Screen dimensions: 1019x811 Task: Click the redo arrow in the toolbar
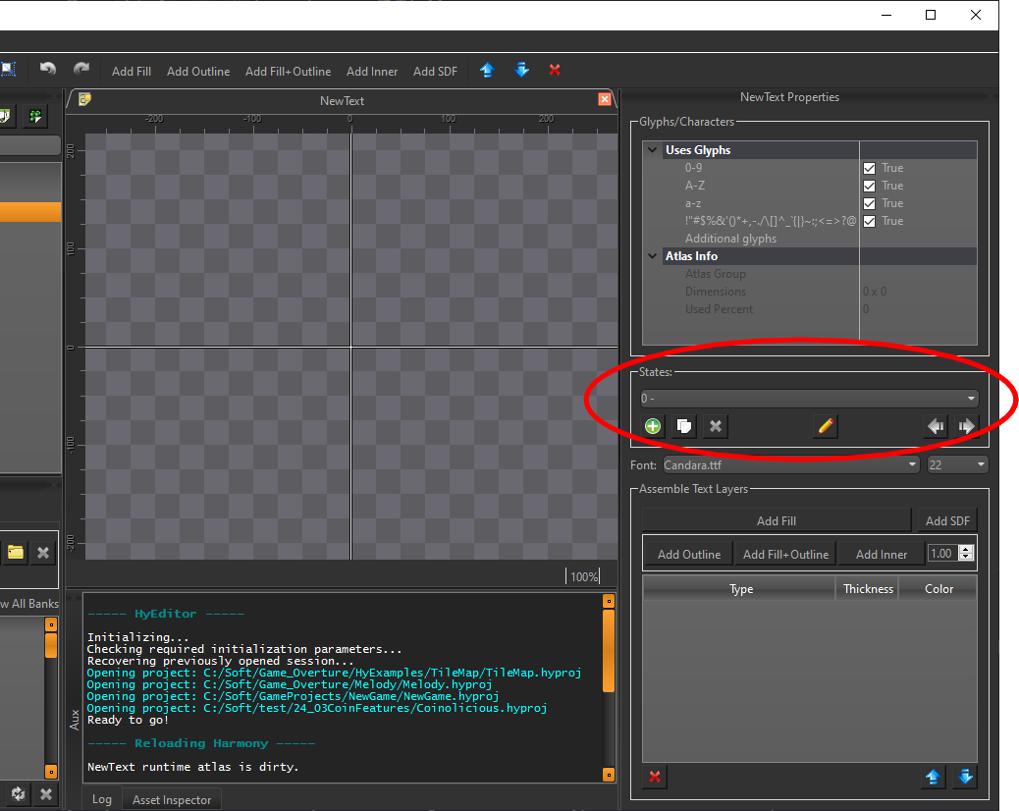click(81, 70)
